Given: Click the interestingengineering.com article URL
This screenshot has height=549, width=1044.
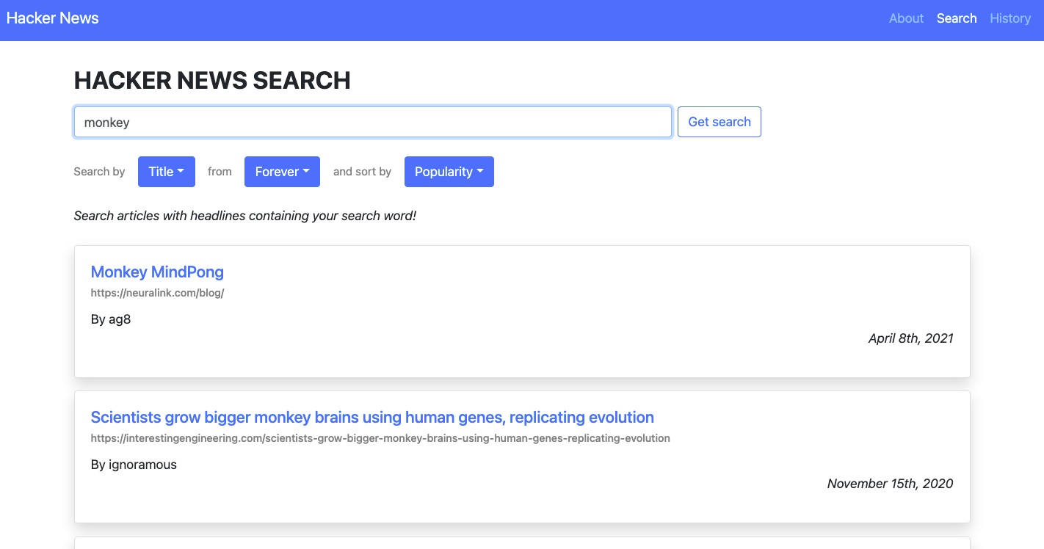Looking at the screenshot, I should pyautogui.click(x=380, y=438).
